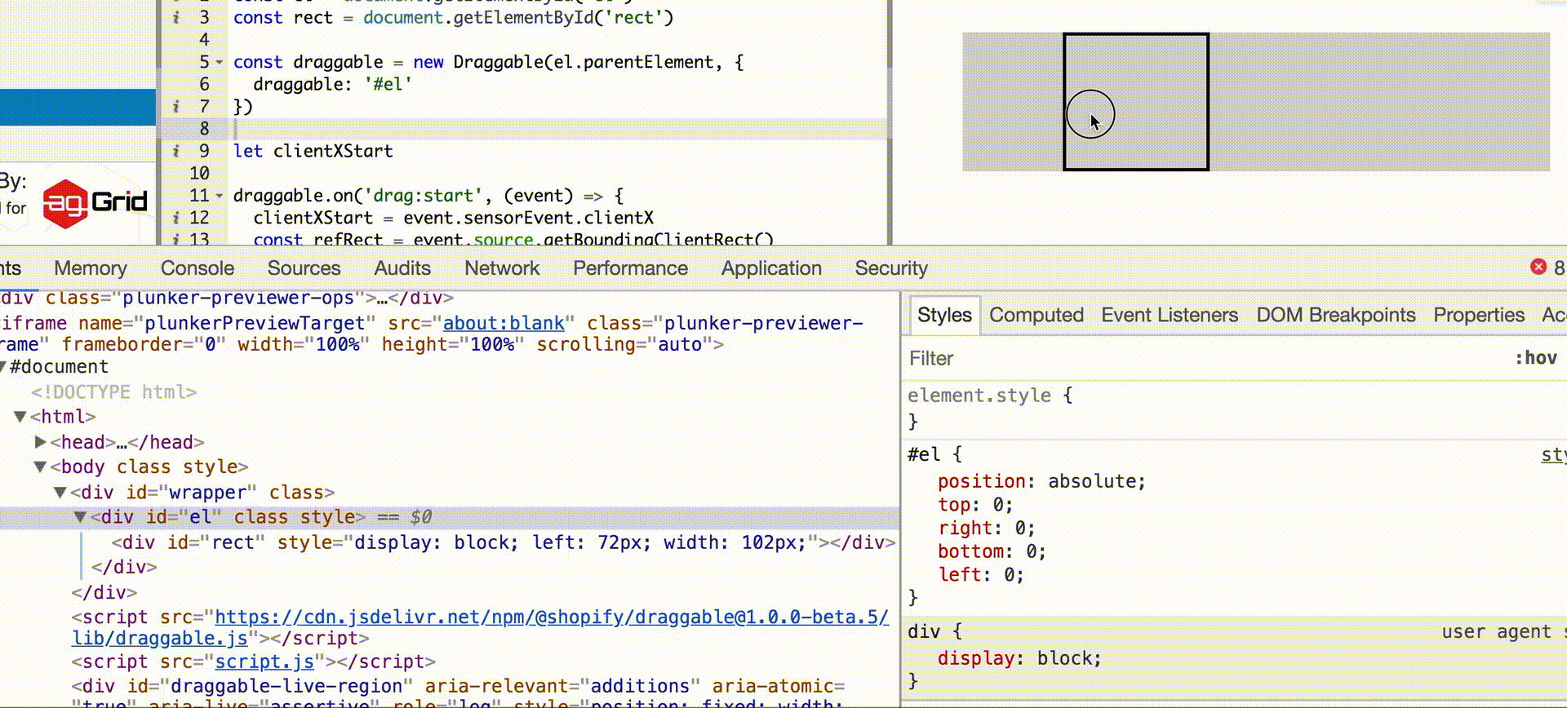Click the info marker on line 7
Viewport: 1567px width, 708px height.
[175, 106]
